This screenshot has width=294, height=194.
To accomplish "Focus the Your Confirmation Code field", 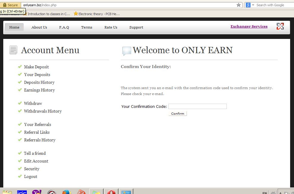I will tap(197, 106).
